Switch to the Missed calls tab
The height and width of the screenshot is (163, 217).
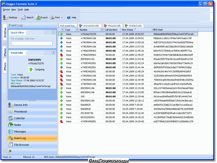pyautogui.click(x=113, y=26)
